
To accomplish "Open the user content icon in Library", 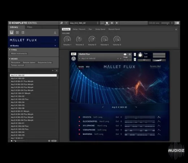I will 55,33.
